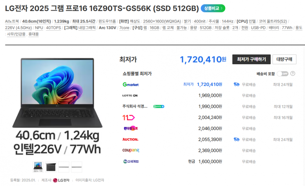Toggle the 배송비 포함 switch
Screen dimensions: 305x186
282,74
